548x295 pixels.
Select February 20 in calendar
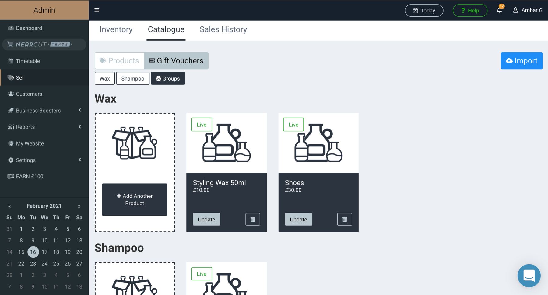[x=79, y=252]
